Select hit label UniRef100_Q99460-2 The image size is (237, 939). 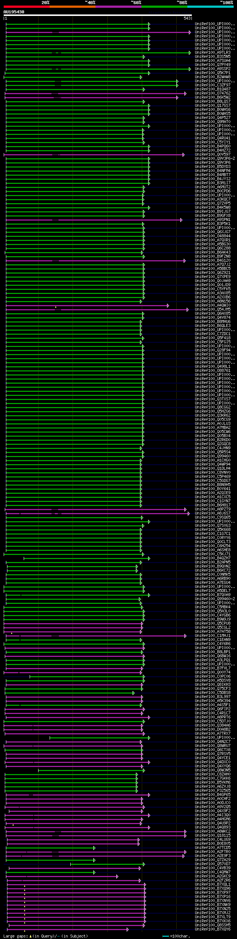(215, 599)
